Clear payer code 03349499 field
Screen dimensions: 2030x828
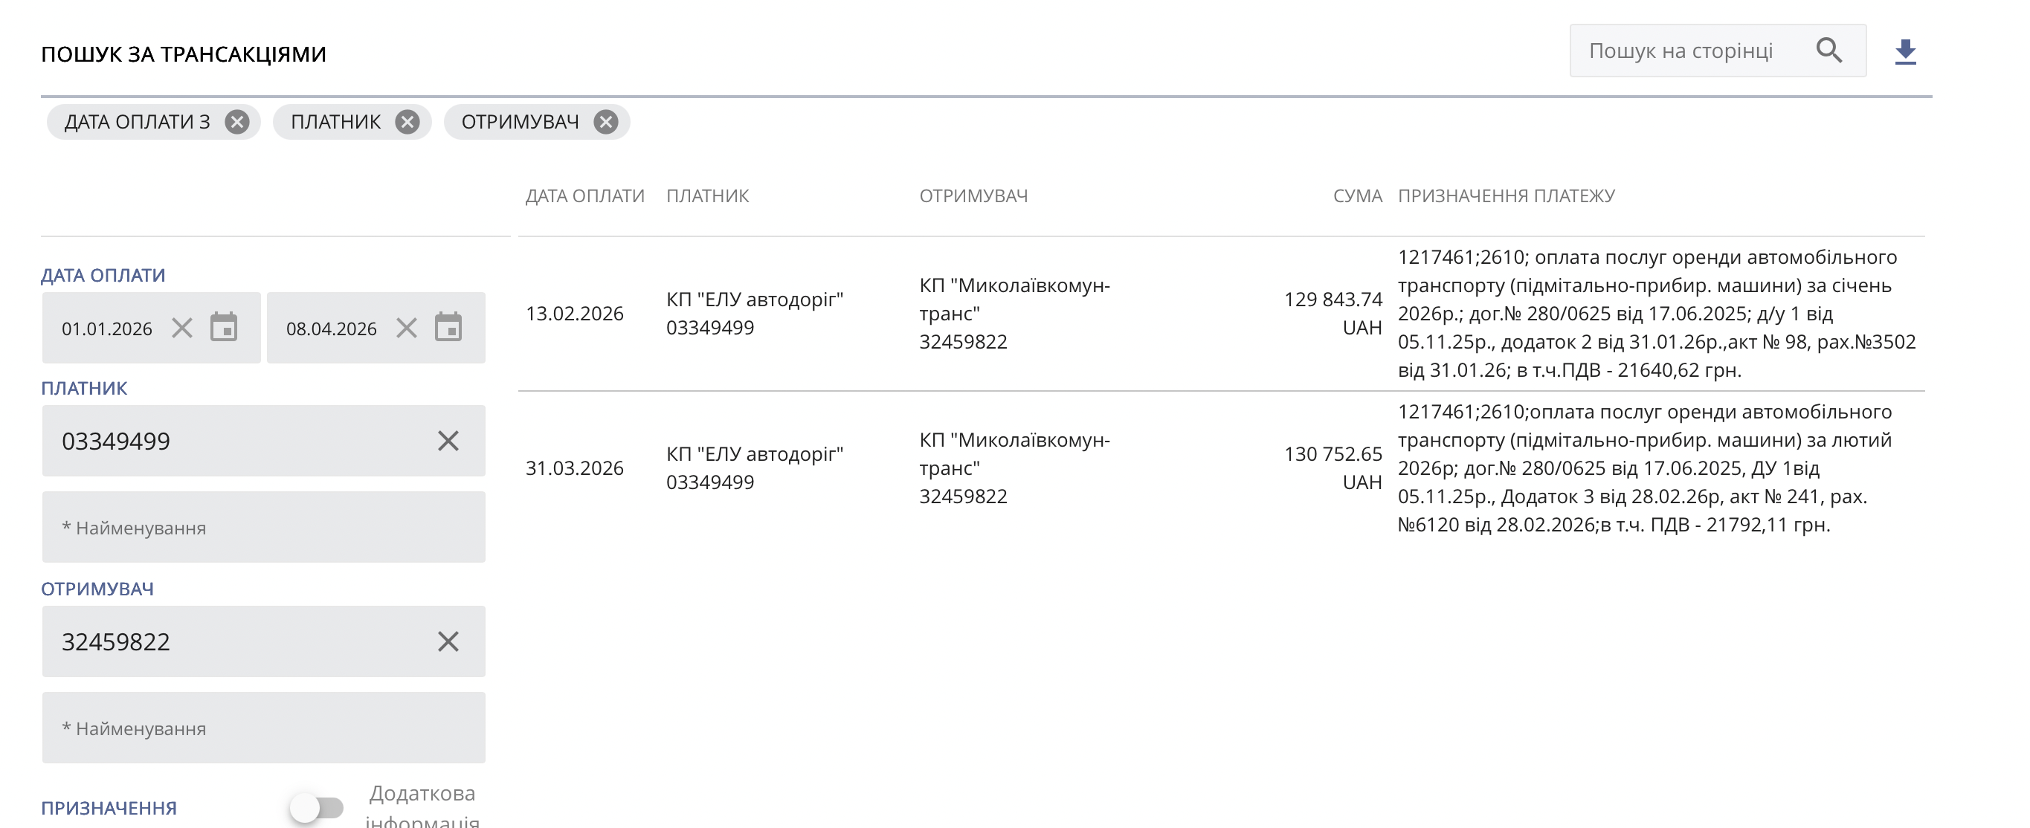click(448, 442)
